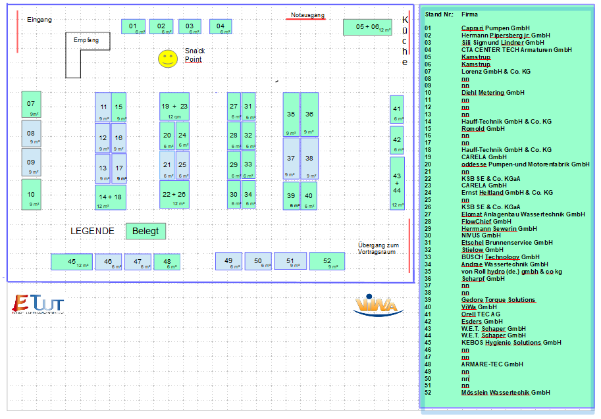This screenshot has width=601, height=419.
Task: Select booth 24
Action: [x=182, y=136]
